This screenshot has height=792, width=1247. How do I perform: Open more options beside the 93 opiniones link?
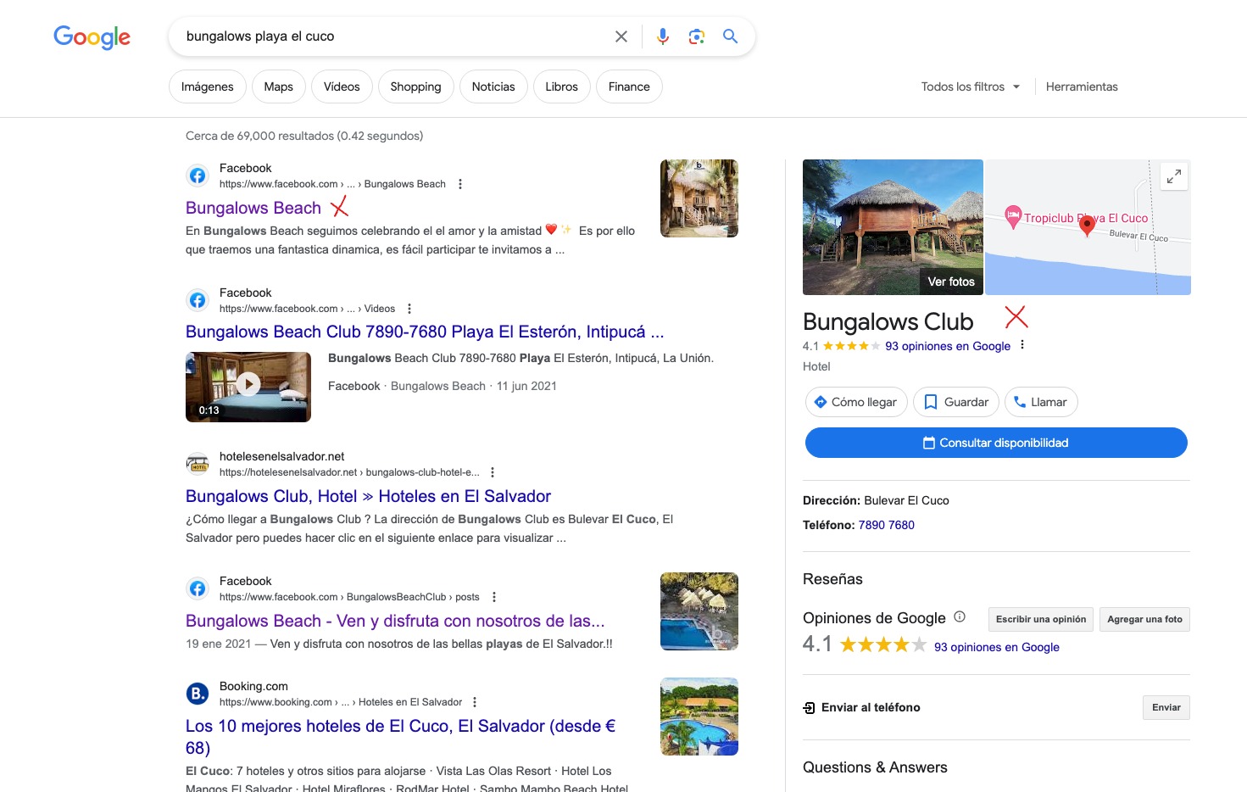coord(1022,345)
